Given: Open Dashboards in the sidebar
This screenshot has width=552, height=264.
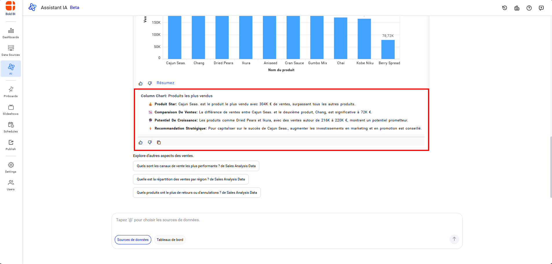Looking at the screenshot, I should coord(11,33).
